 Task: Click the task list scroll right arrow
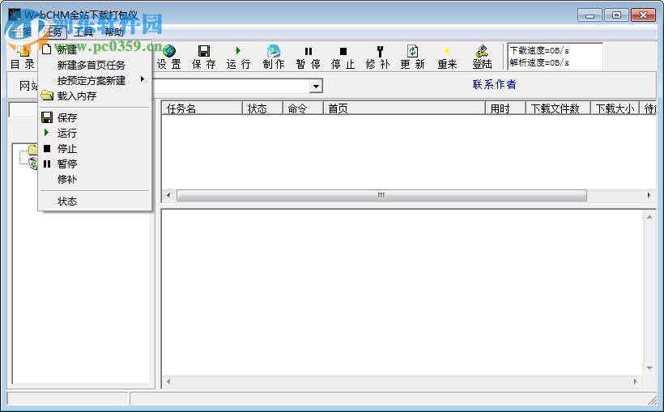pyautogui.click(x=649, y=195)
